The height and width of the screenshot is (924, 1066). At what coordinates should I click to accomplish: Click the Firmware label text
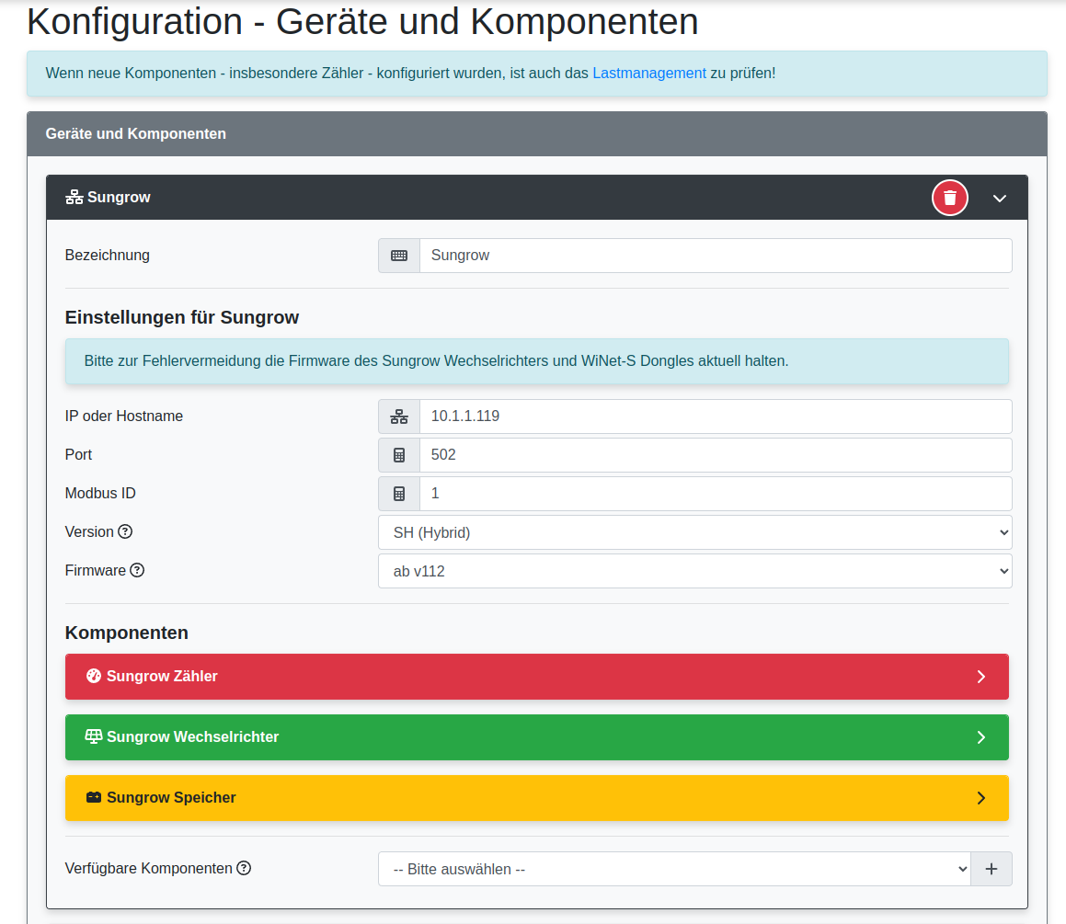95,571
